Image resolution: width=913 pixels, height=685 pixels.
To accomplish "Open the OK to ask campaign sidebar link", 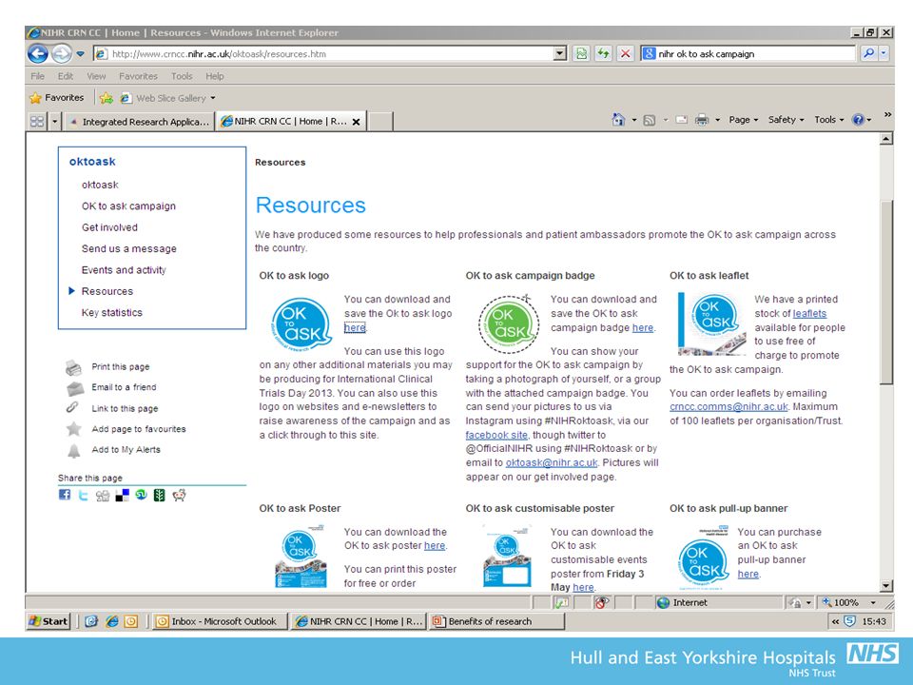I will 128,206.
